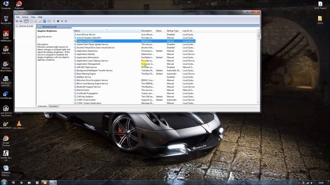Open the View menu

[x=33, y=17]
